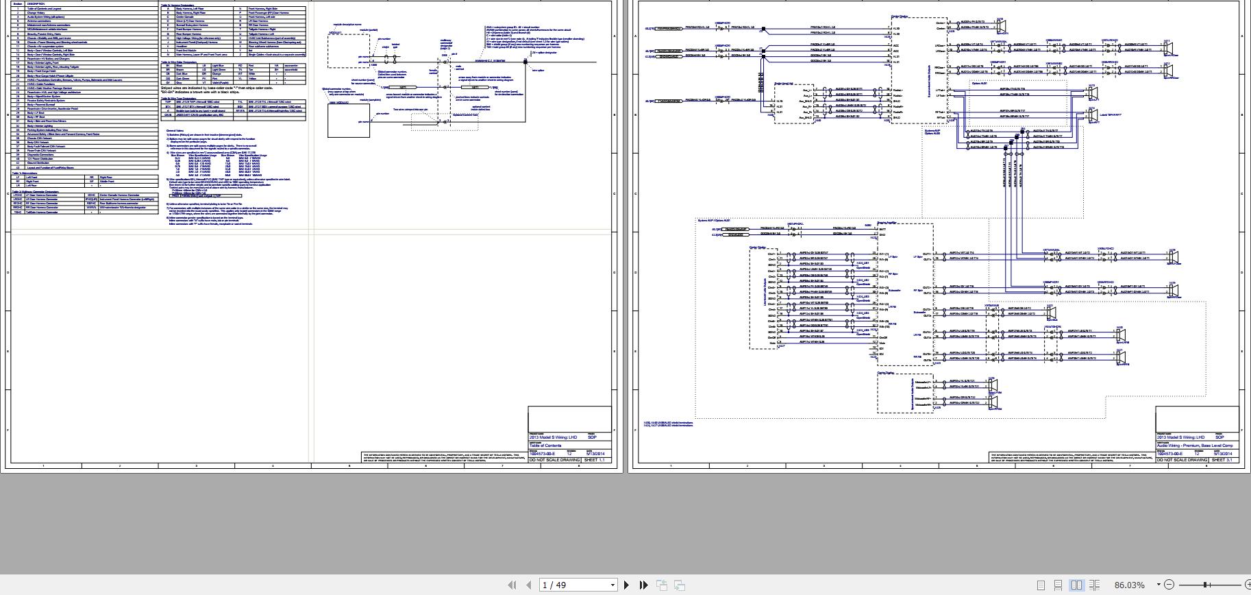
Task: Click drawing number 1004573-00-E on left page
Action: (543, 454)
